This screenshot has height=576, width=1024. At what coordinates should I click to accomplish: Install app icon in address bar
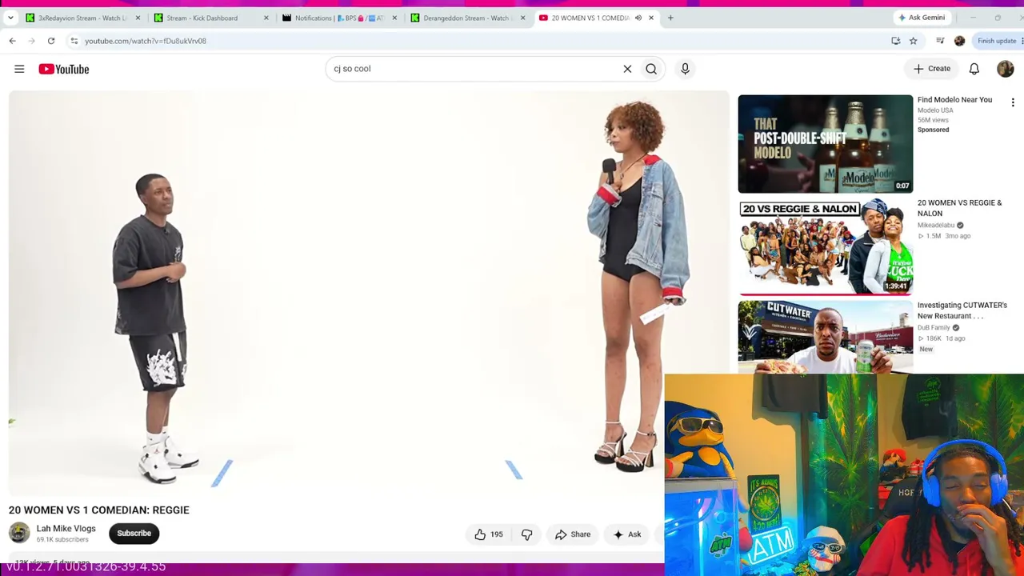click(x=895, y=41)
